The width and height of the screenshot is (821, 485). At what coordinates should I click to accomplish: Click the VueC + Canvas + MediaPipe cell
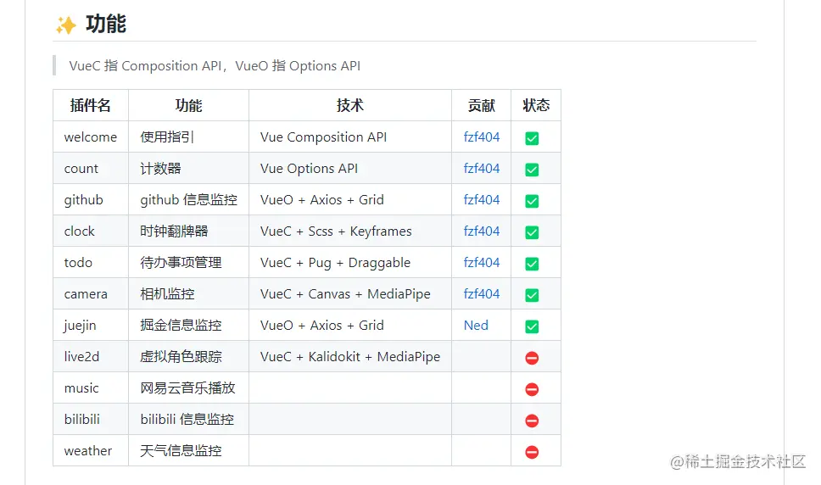point(350,294)
